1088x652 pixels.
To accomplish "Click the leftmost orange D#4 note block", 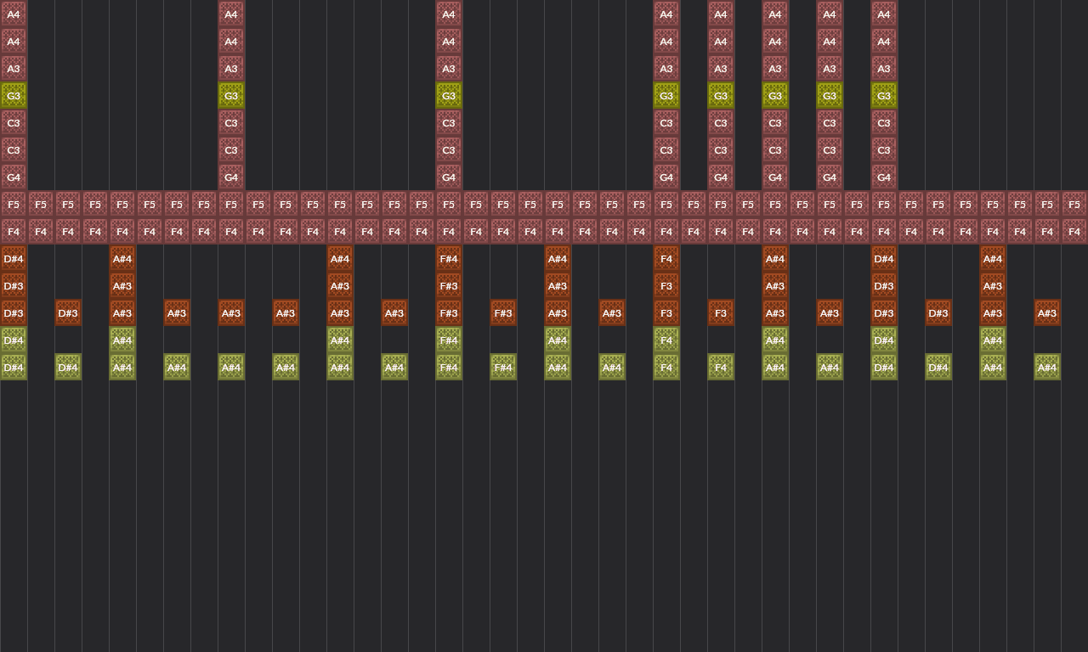I will click(14, 258).
